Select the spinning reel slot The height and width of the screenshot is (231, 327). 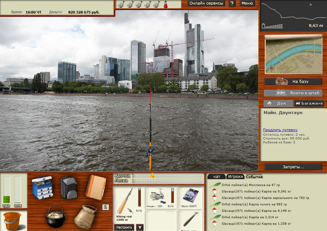tap(161, 197)
